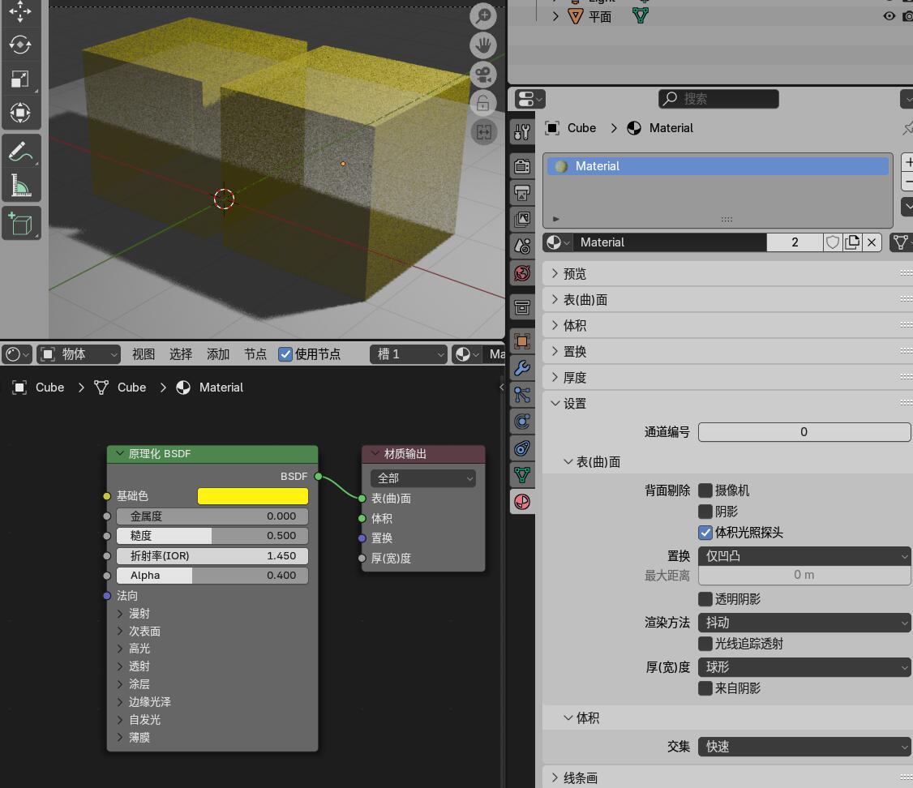
Task: Select the Rotate tool
Action: click(21, 45)
